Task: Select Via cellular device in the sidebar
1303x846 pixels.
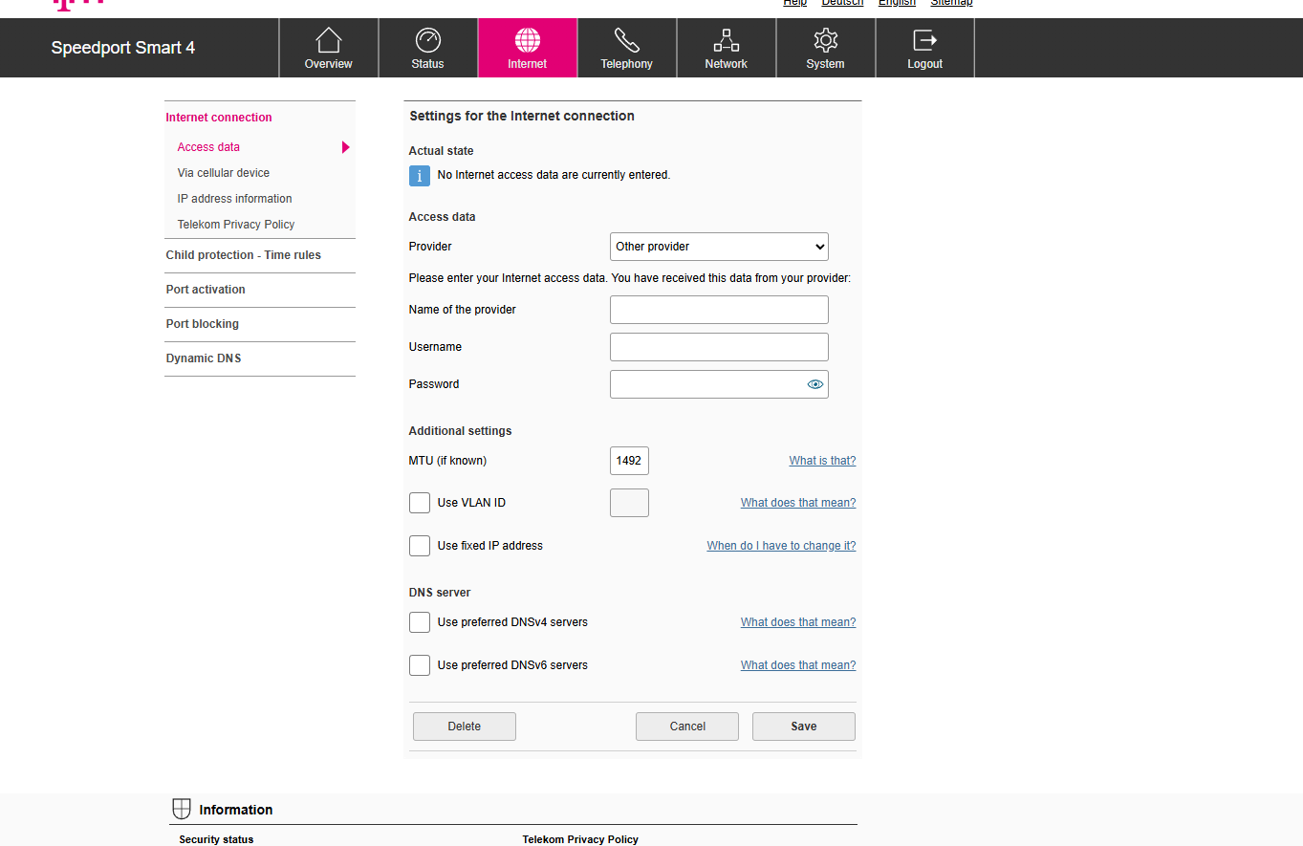Action: pos(224,173)
